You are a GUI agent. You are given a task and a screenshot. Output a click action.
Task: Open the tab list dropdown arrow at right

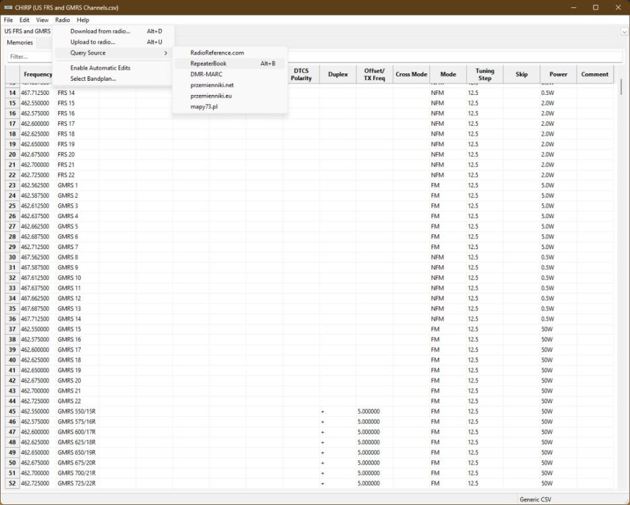coord(624,31)
